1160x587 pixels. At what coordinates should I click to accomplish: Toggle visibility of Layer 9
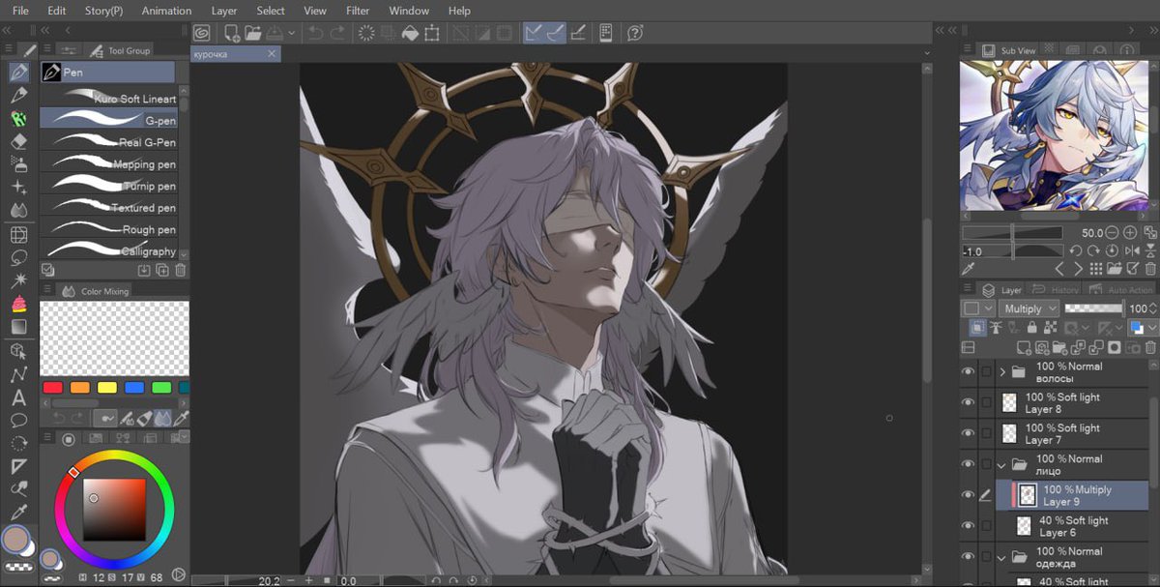click(x=969, y=495)
